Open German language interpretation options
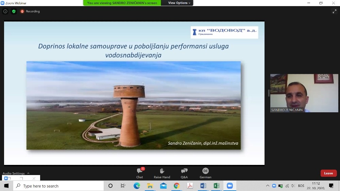 tap(205, 172)
